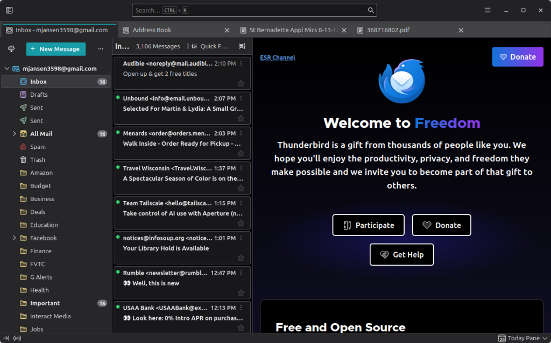
Task: Open the G Alerts folder
Action: [x=56, y=277]
